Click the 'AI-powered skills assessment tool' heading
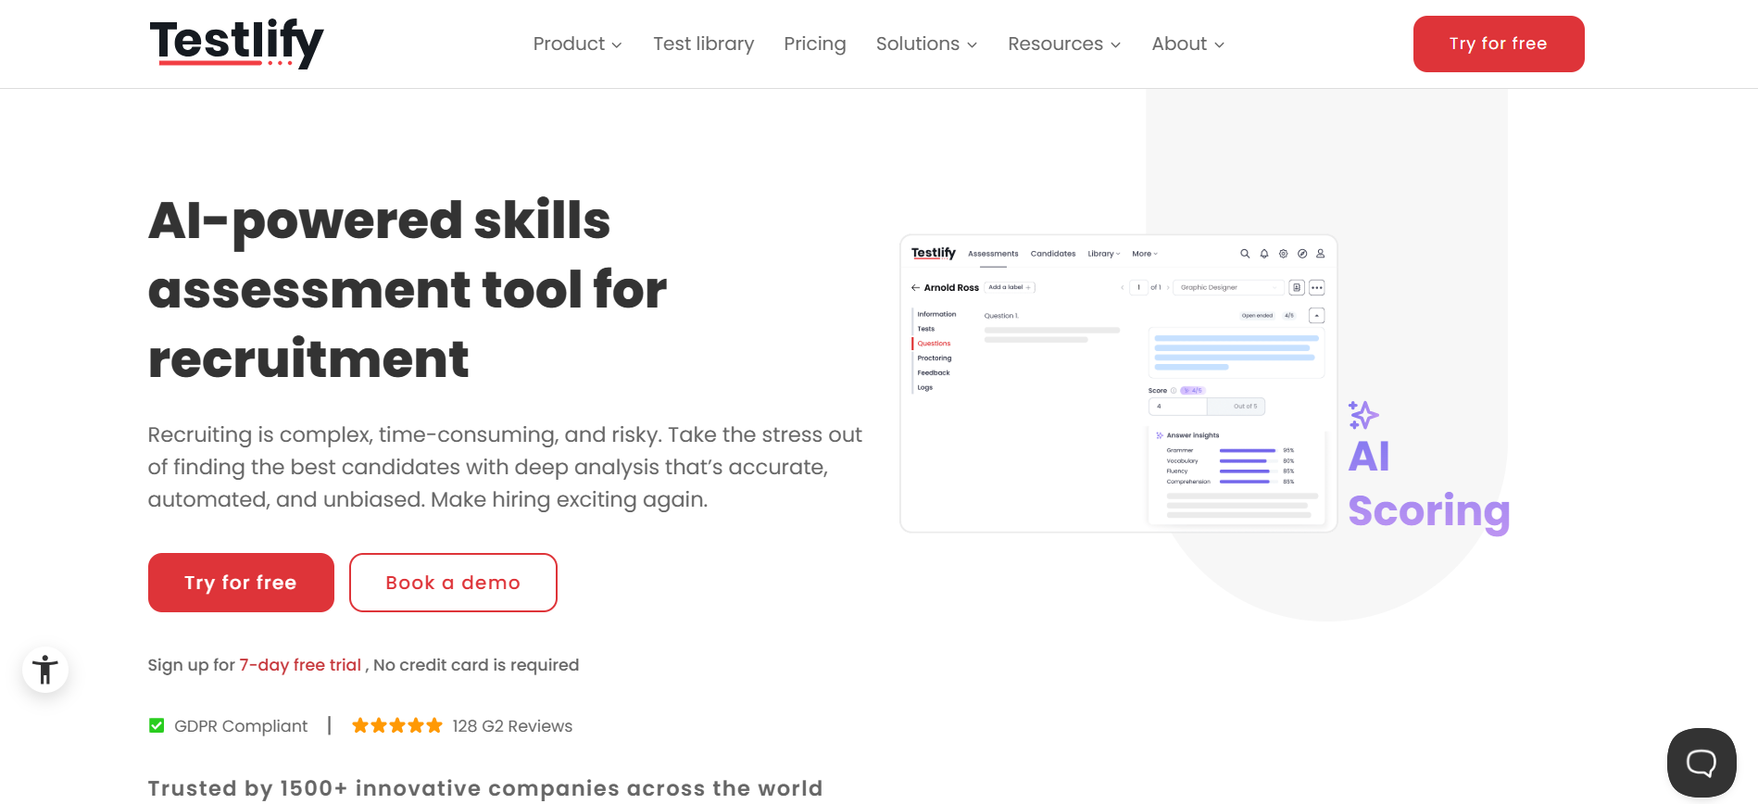The image size is (1758, 804). tap(408, 289)
